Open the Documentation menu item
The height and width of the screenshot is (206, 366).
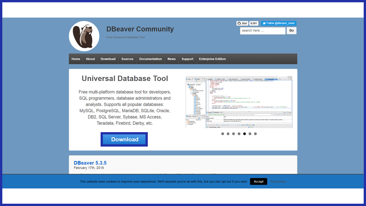click(x=150, y=59)
